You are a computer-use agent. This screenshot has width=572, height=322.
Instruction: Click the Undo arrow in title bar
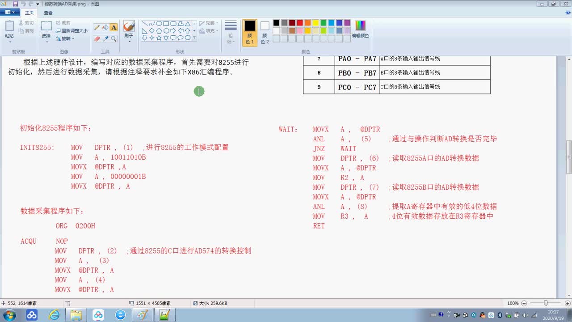click(23, 4)
